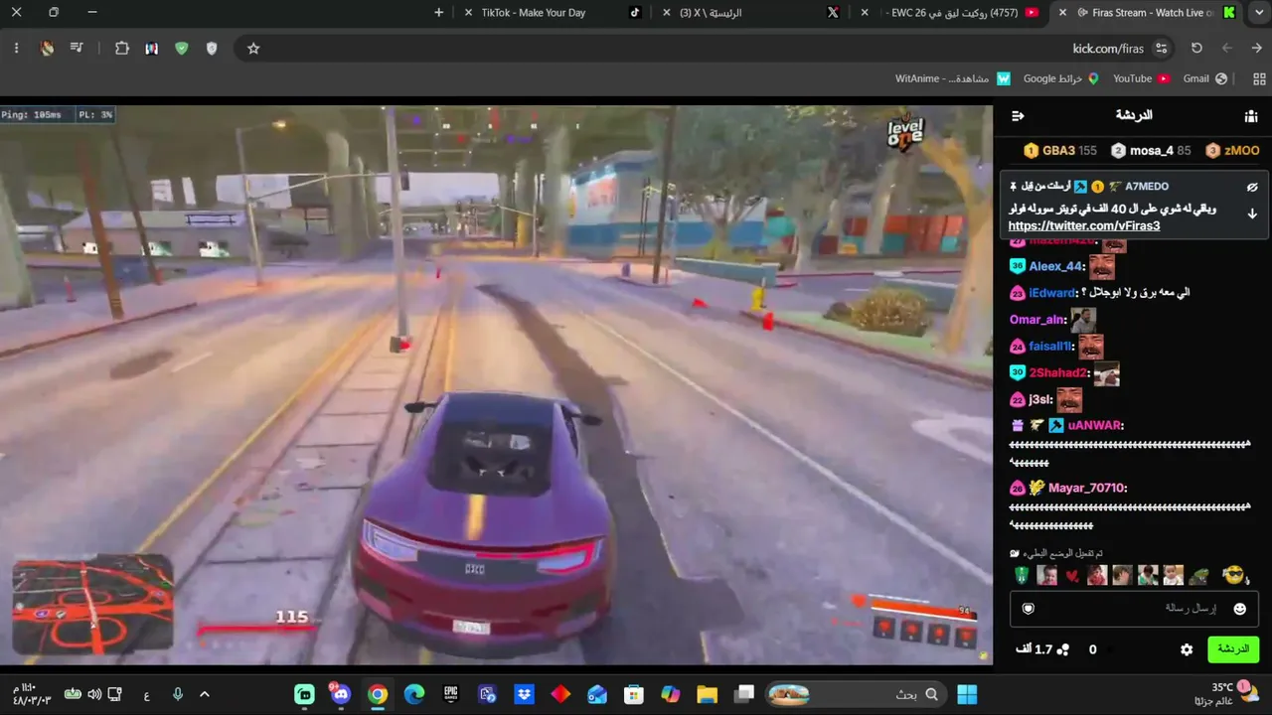The width and height of the screenshot is (1272, 715).
Task: Open the YouTube bookmark
Action: [1141, 78]
